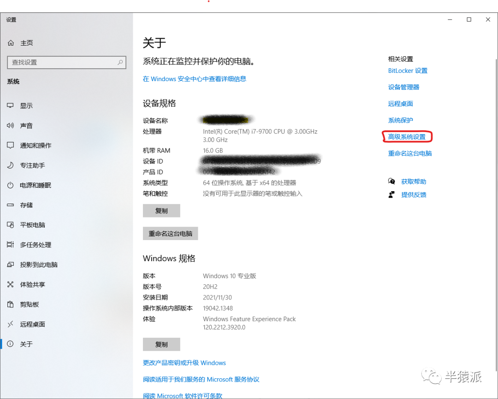498x399 pixels.
Task: Click OS build 19042.1348
Action: [x=218, y=308]
